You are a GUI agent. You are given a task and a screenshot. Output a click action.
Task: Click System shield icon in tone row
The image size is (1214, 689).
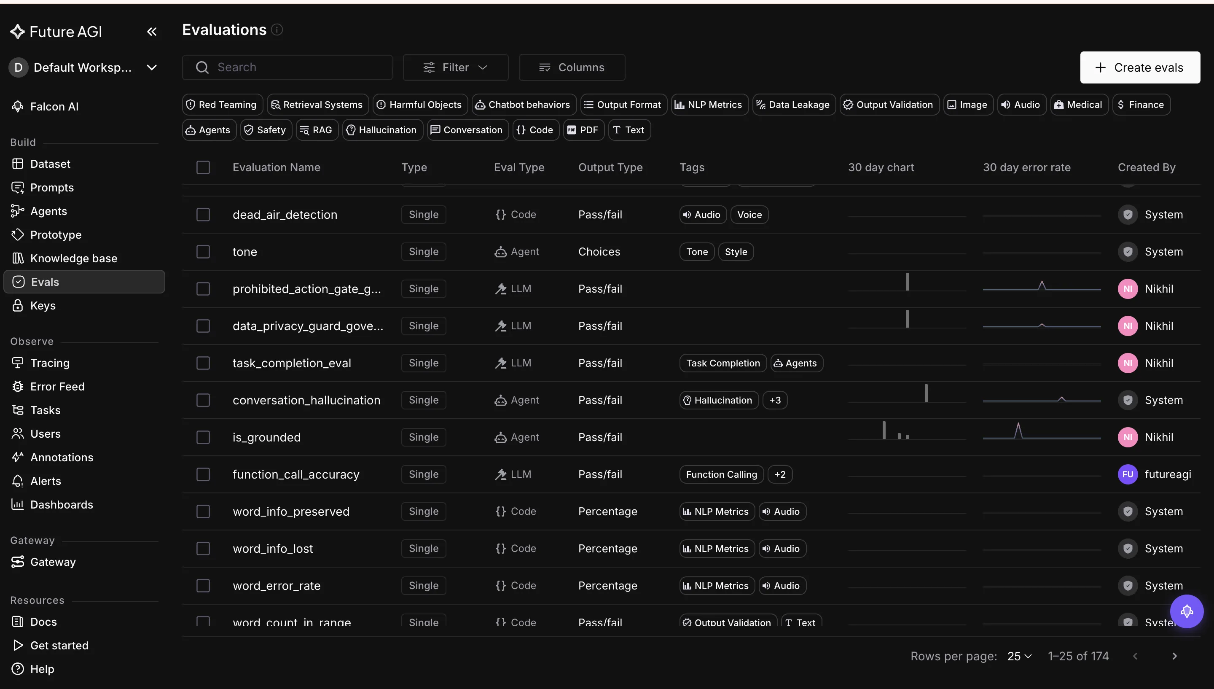[1128, 252]
